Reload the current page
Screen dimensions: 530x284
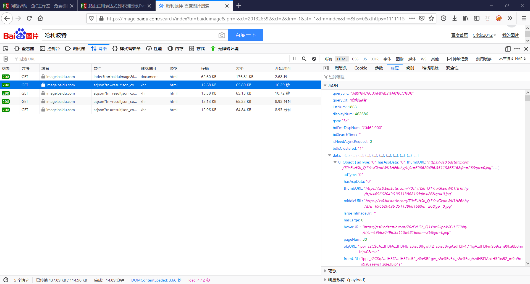coord(29,18)
